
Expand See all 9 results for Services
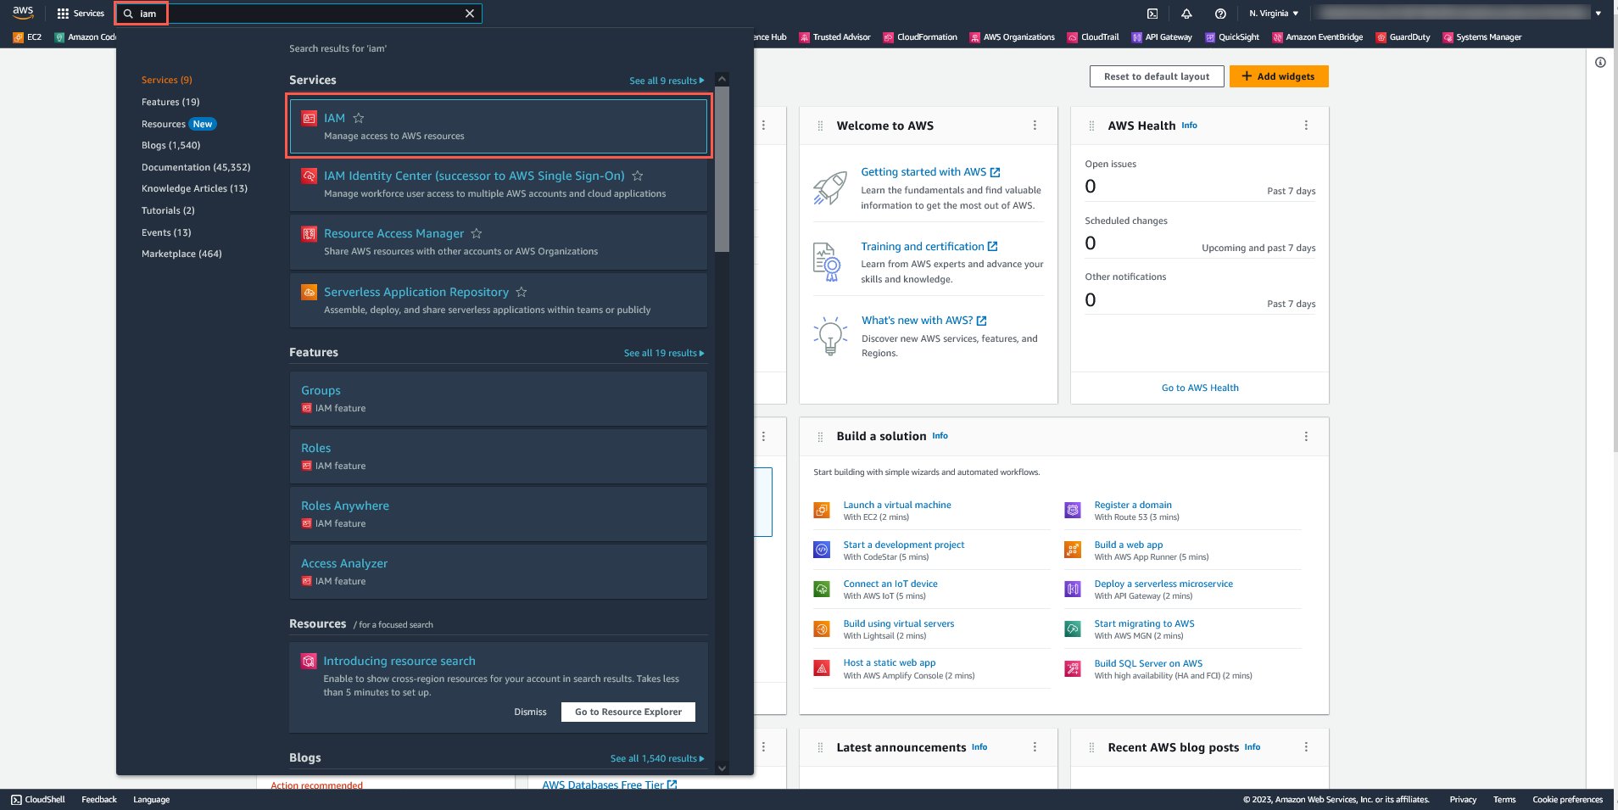tap(666, 81)
